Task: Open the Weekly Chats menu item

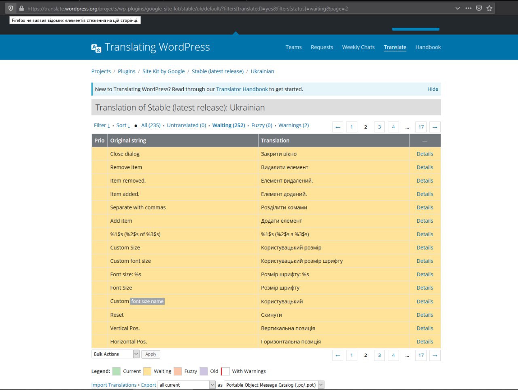Action: [358, 47]
